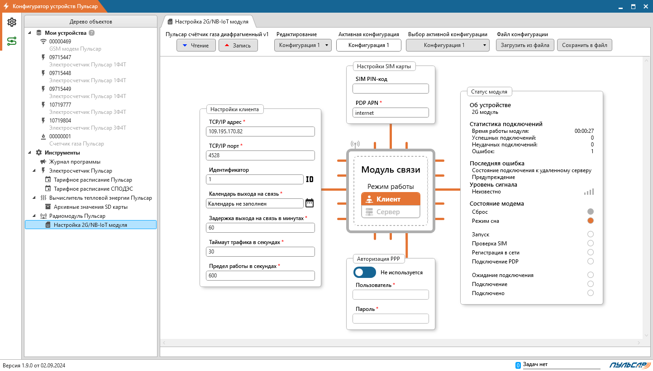
Task: Select Клиент operating mode
Action: [391, 199]
